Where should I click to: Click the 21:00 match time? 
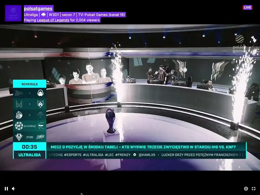(x=29, y=137)
